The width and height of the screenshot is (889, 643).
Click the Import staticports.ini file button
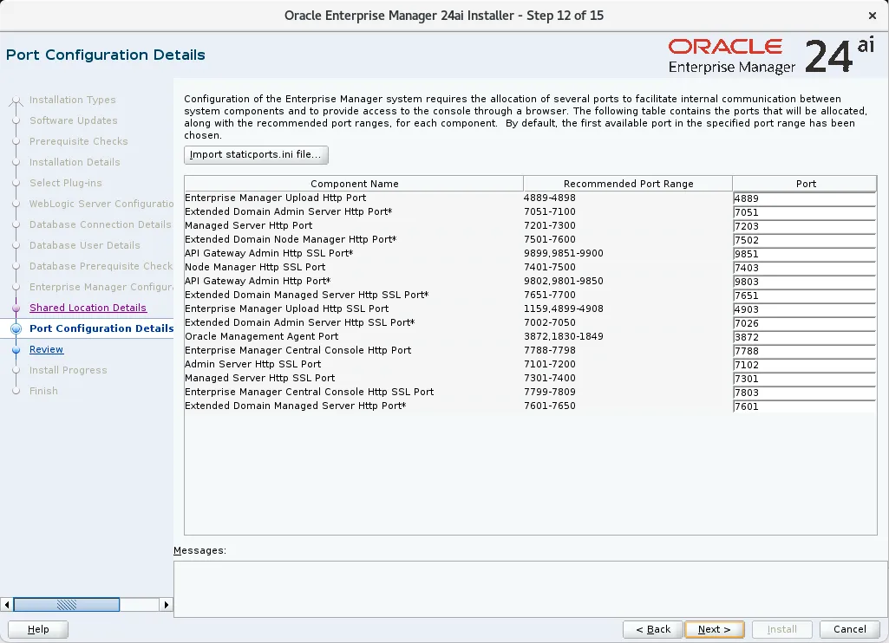point(255,154)
